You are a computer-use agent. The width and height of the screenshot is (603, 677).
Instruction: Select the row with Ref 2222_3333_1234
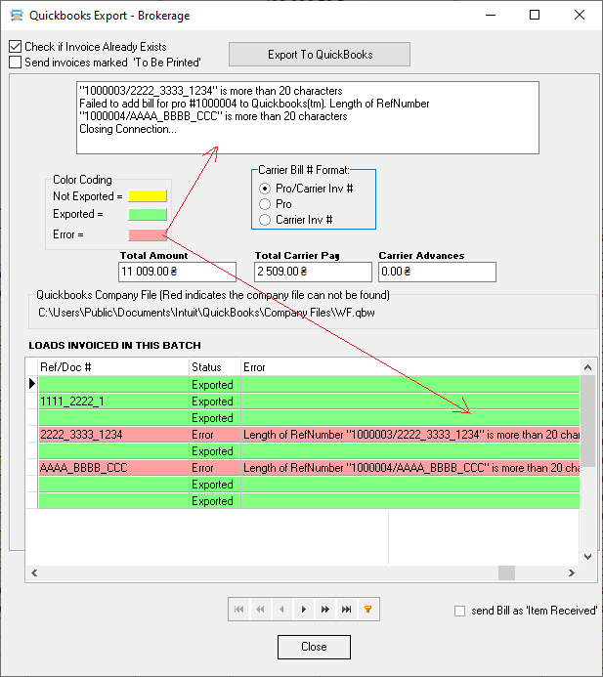pos(112,435)
